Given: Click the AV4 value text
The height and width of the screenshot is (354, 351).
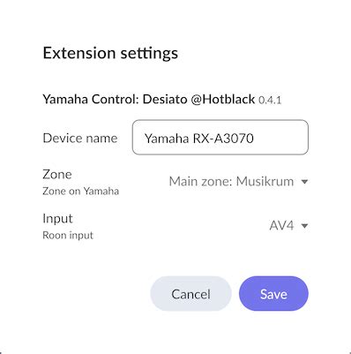Looking at the screenshot, I should pyautogui.click(x=281, y=226).
